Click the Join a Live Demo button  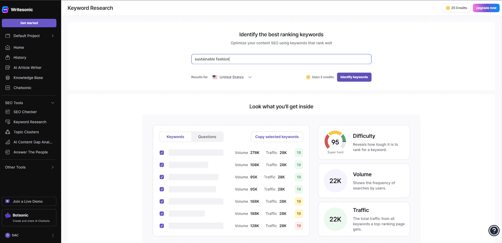[29, 201]
